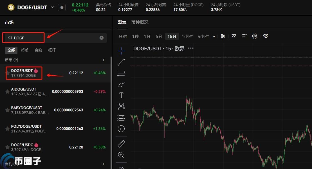Favorite the BABYDOGE/USDT pair star
The image size is (312, 169).
[7, 110]
